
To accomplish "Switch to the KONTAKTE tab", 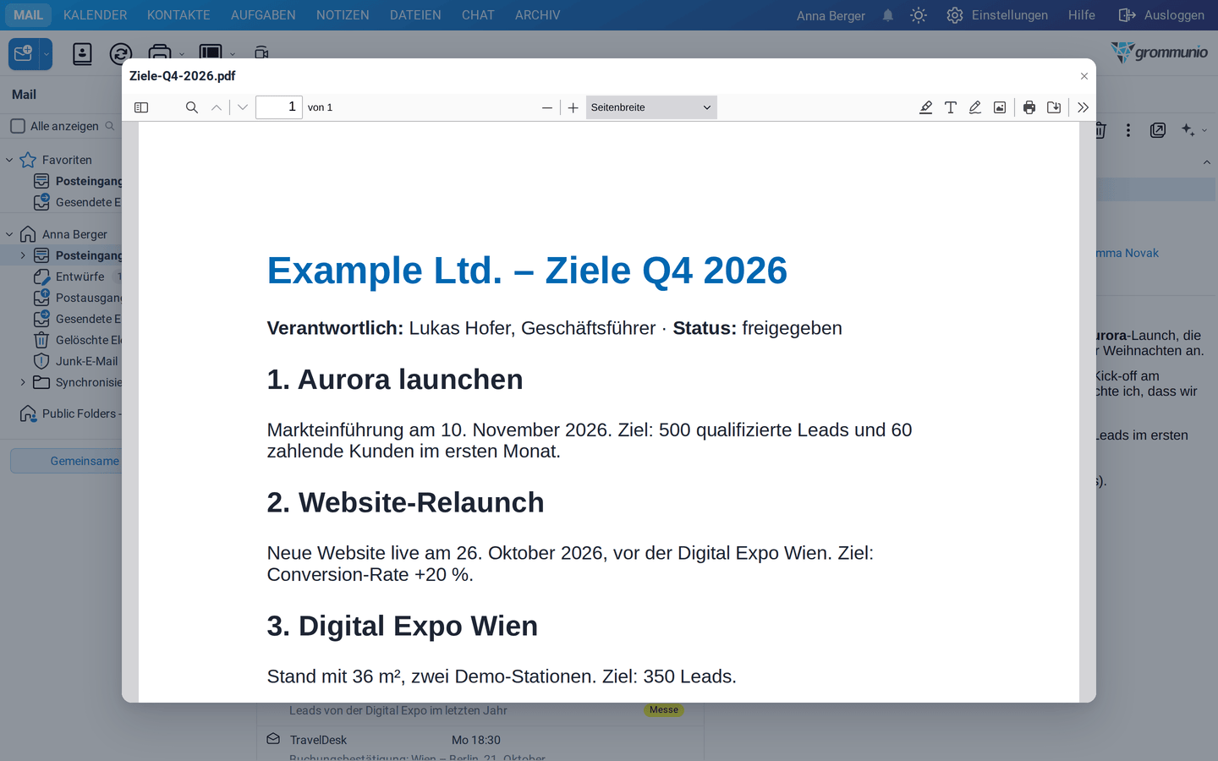I will (178, 15).
